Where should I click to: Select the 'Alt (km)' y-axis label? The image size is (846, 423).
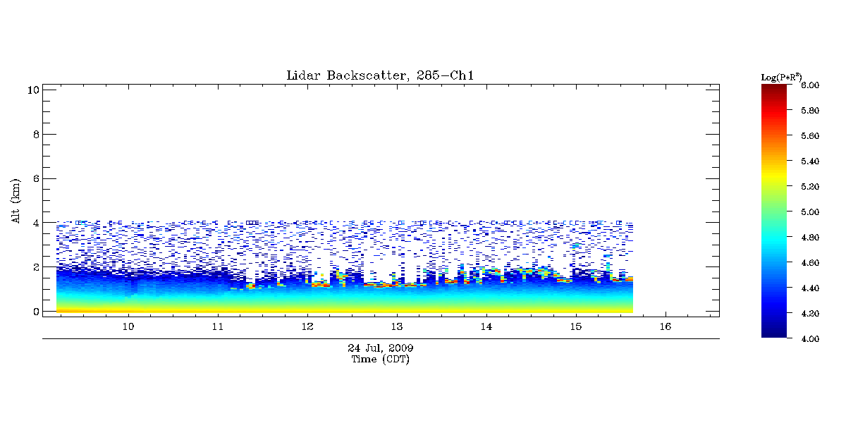(16, 200)
